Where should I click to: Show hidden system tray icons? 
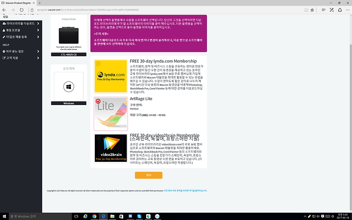305,217
